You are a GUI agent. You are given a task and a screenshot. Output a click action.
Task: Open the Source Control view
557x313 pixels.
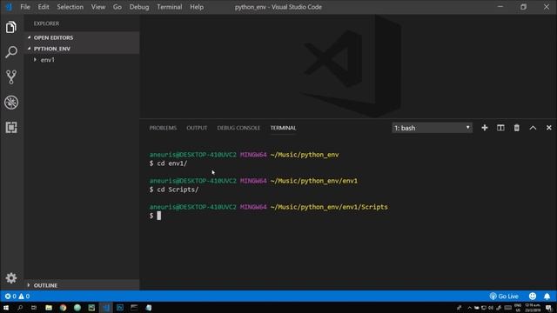11,77
